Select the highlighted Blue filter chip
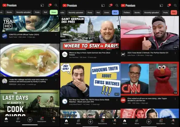This screenshot has width=180, height=127. tap(115, 12)
